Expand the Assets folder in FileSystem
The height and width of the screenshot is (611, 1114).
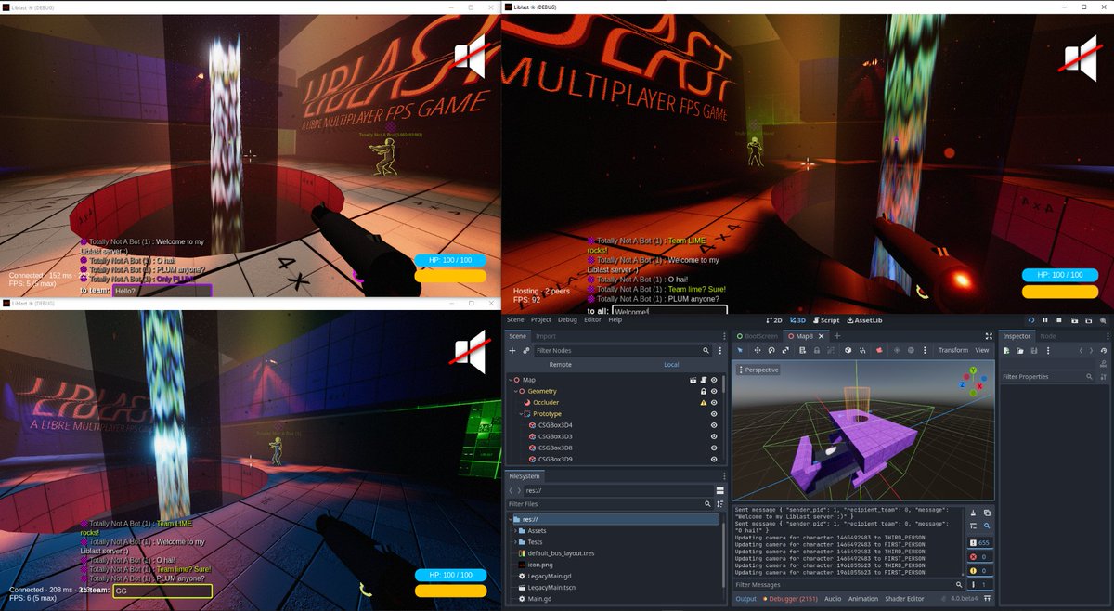515,531
